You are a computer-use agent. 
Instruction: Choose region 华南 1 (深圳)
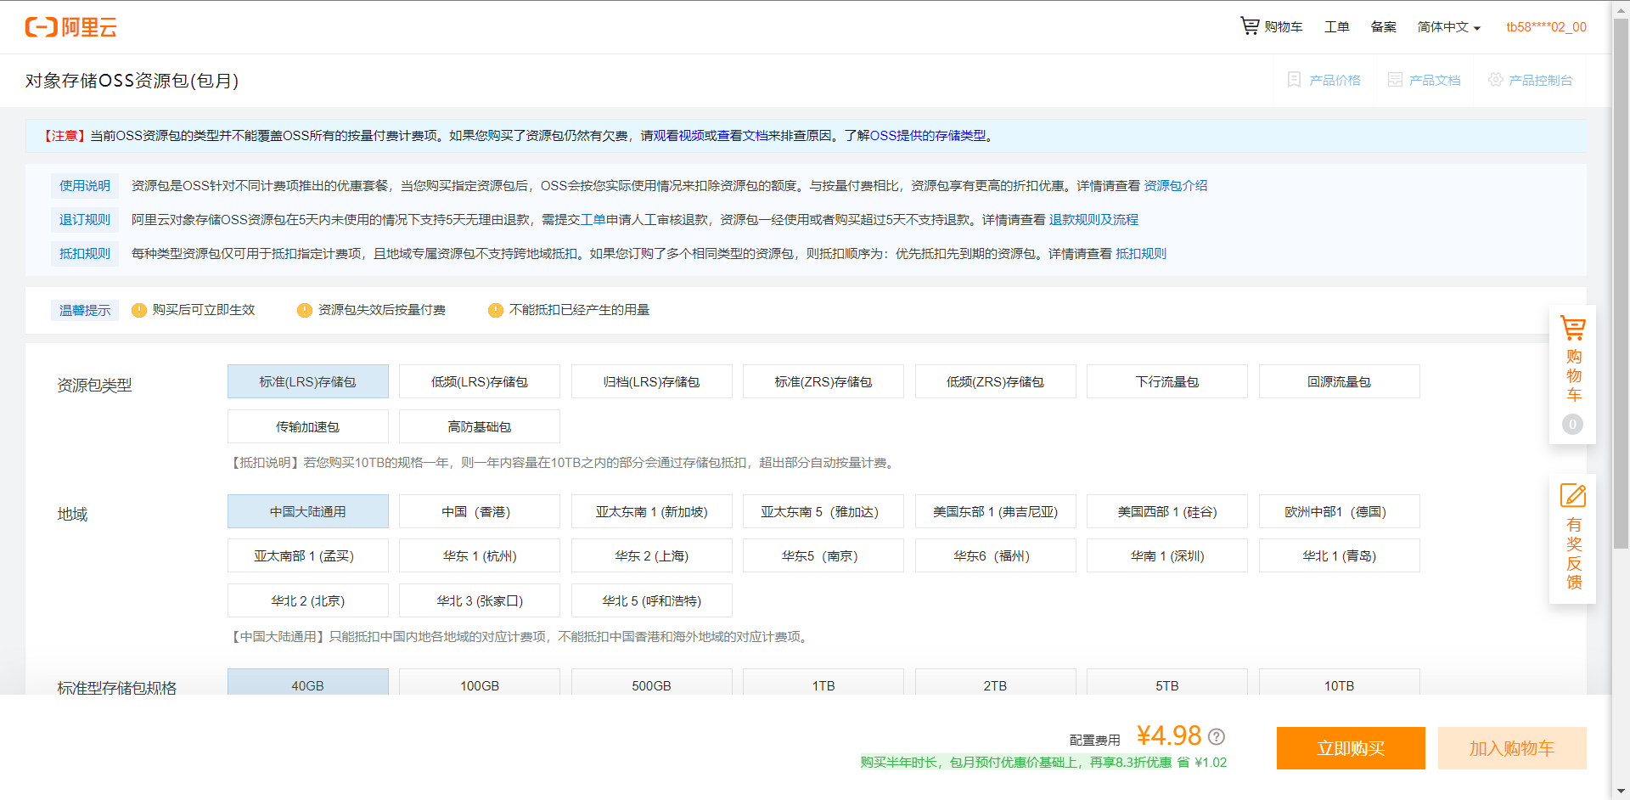pos(1167,555)
